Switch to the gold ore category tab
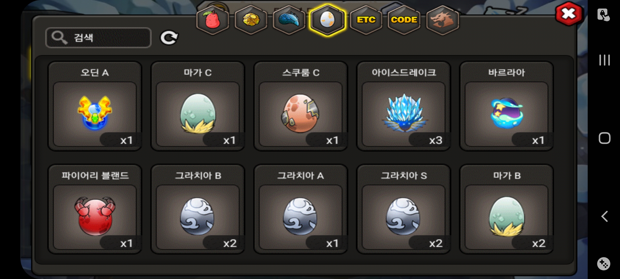This screenshot has height=279, width=620. [x=251, y=20]
